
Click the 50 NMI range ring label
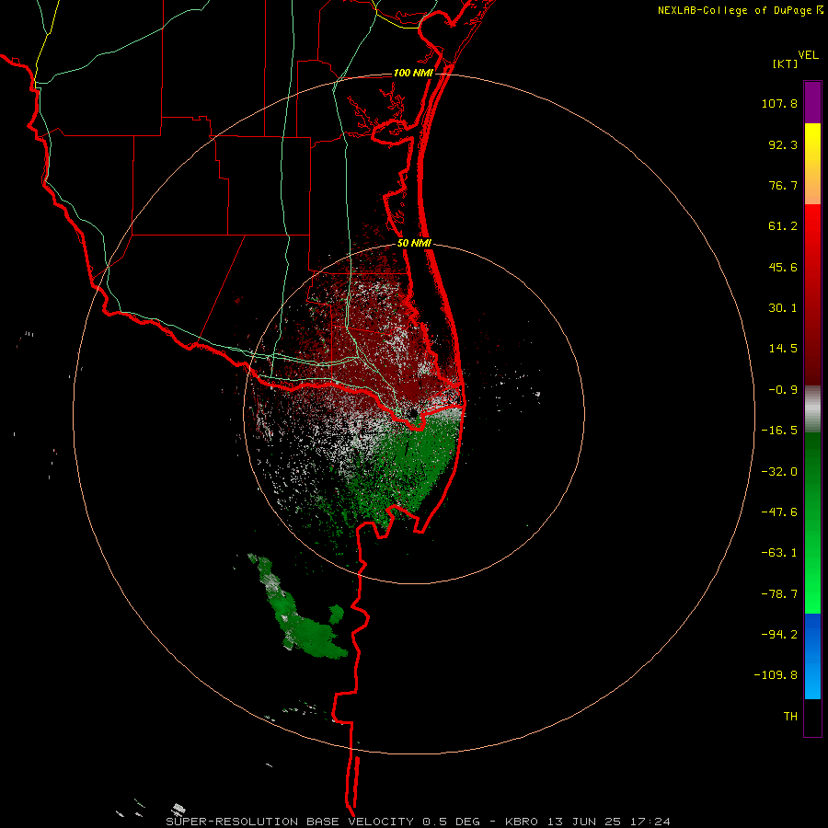click(x=414, y=244)
